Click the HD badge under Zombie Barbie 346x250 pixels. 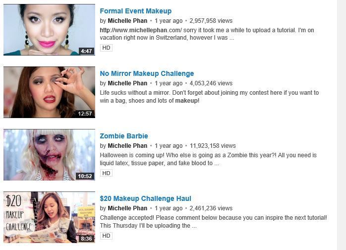(106, 173)
